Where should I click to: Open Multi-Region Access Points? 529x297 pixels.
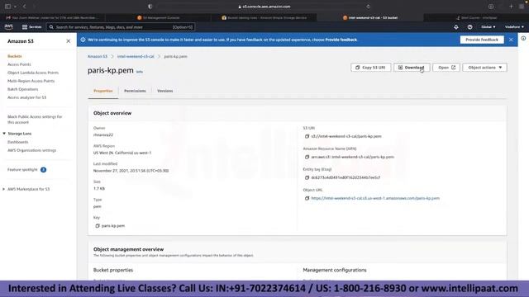point(31,81)
